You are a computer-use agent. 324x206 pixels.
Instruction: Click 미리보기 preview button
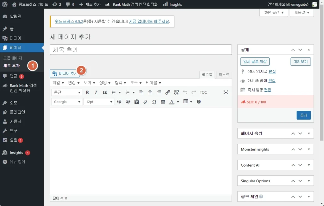coord(301,62)
